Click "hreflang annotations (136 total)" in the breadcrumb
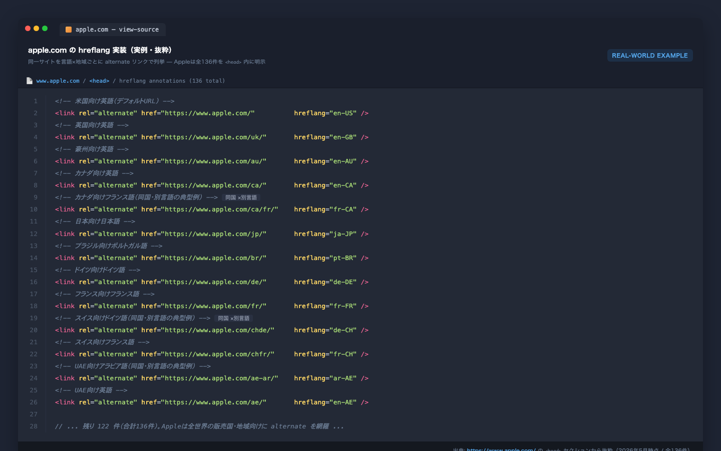The width and height of the screenshot is (721, 451). click(x=172, y=81)
